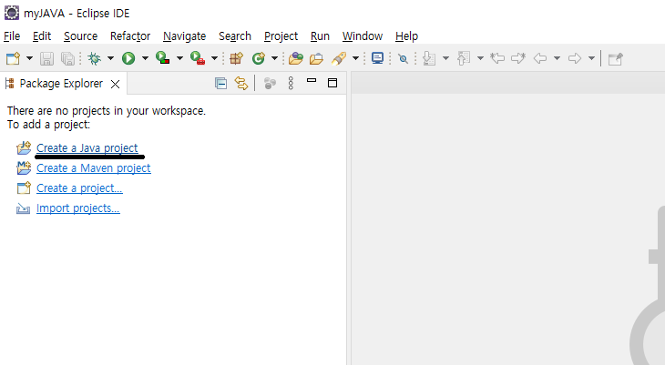The height and width of the screenshot is (365, 665).
Task: Click the Create a Java project link
Action: (87, 148)
